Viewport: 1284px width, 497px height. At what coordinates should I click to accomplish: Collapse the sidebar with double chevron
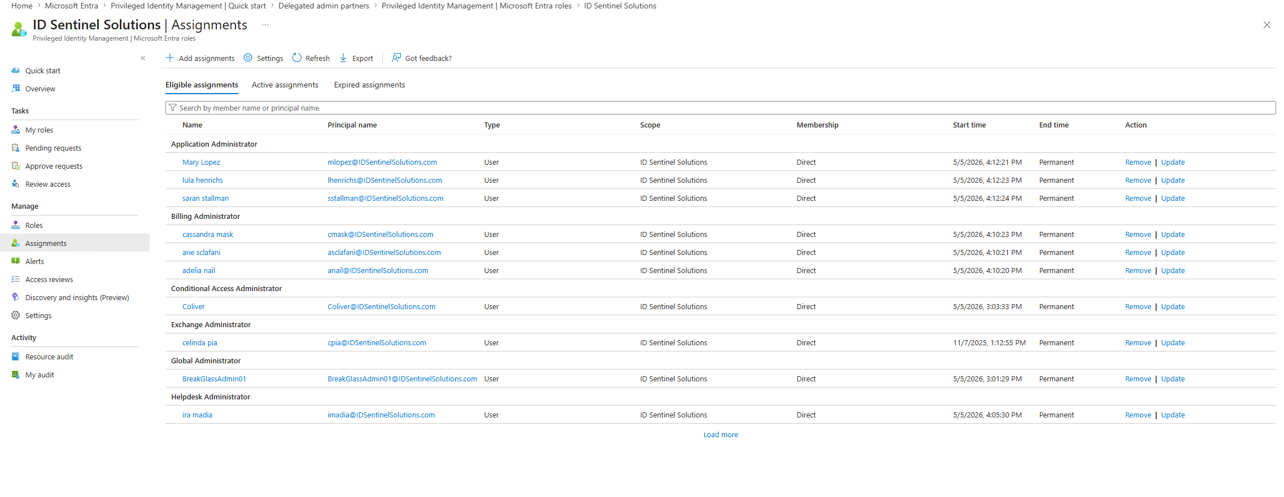143,58
